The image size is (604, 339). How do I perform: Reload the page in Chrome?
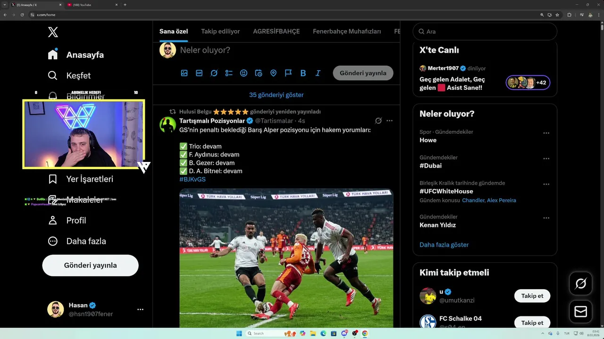pyautogui.click(x=22, y=15)
